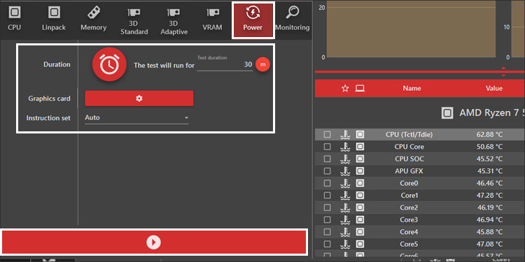Click the 47.08 °C Core5 value

tap(489, 244)
